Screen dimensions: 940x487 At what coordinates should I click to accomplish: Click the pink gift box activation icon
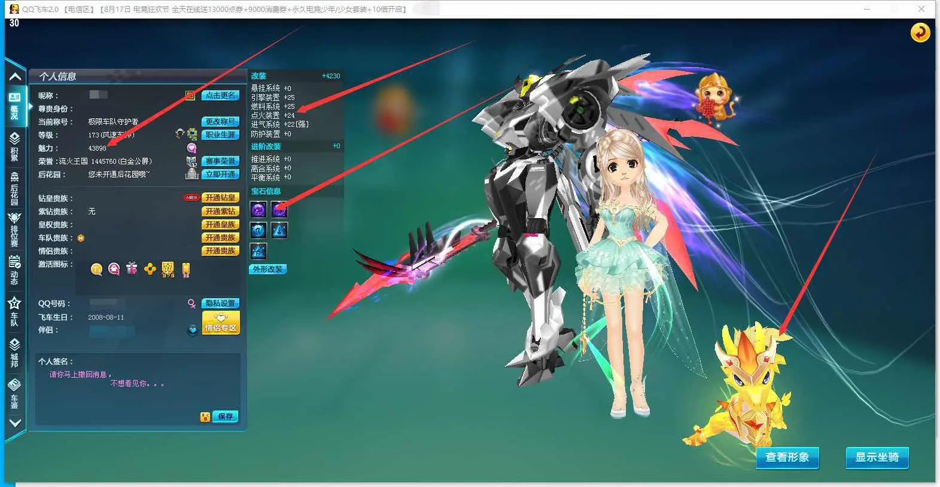coord(132,269)
